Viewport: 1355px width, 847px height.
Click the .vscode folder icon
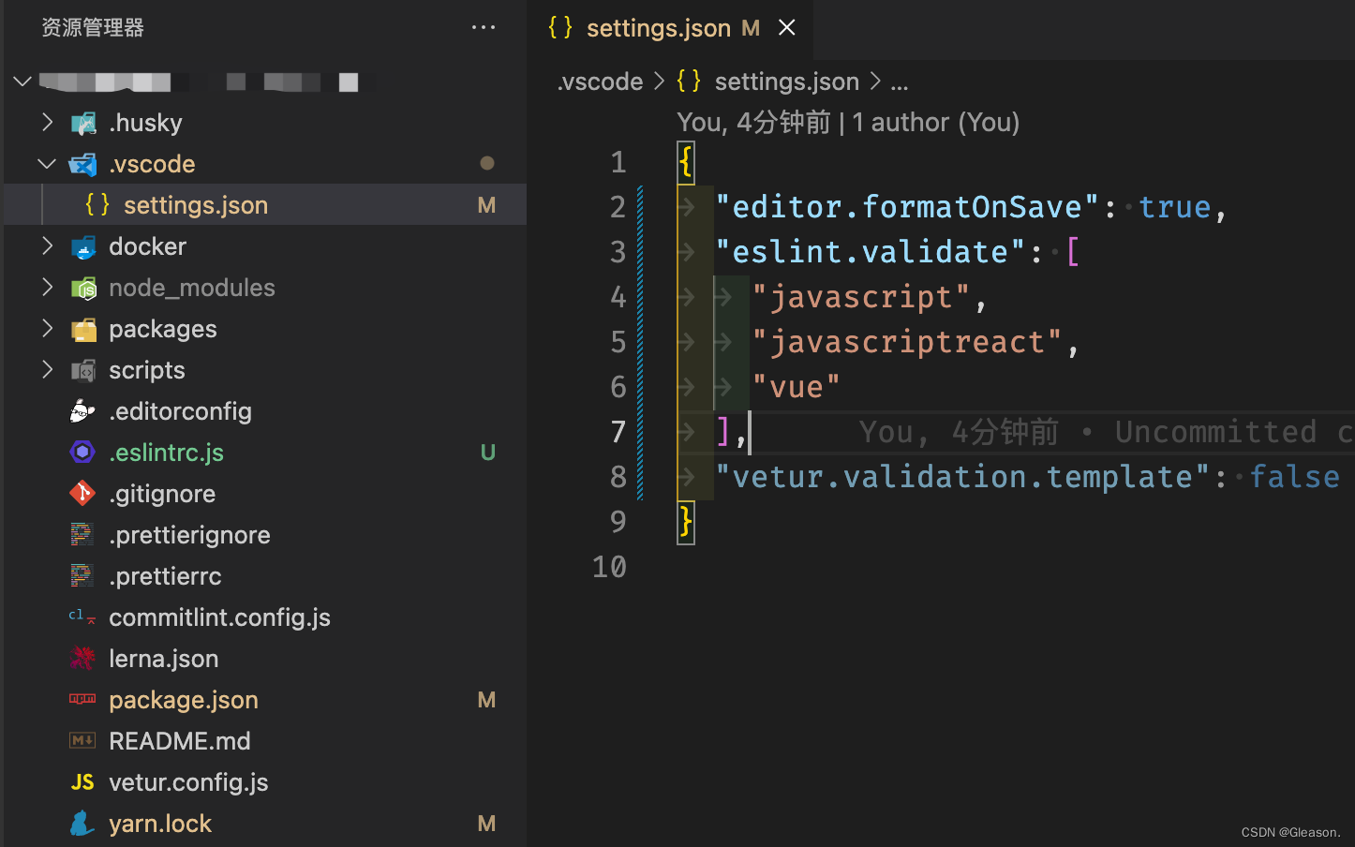point(83,164)
